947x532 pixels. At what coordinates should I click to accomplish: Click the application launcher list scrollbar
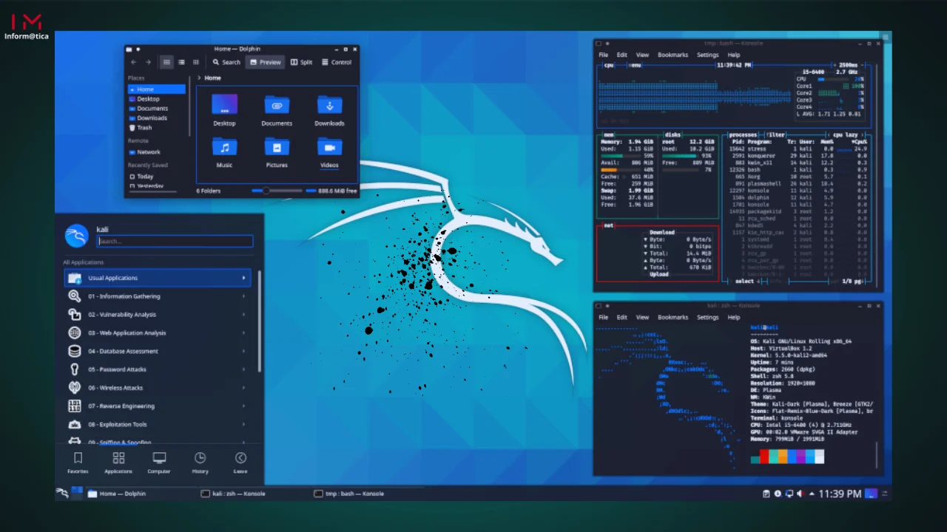260,321
